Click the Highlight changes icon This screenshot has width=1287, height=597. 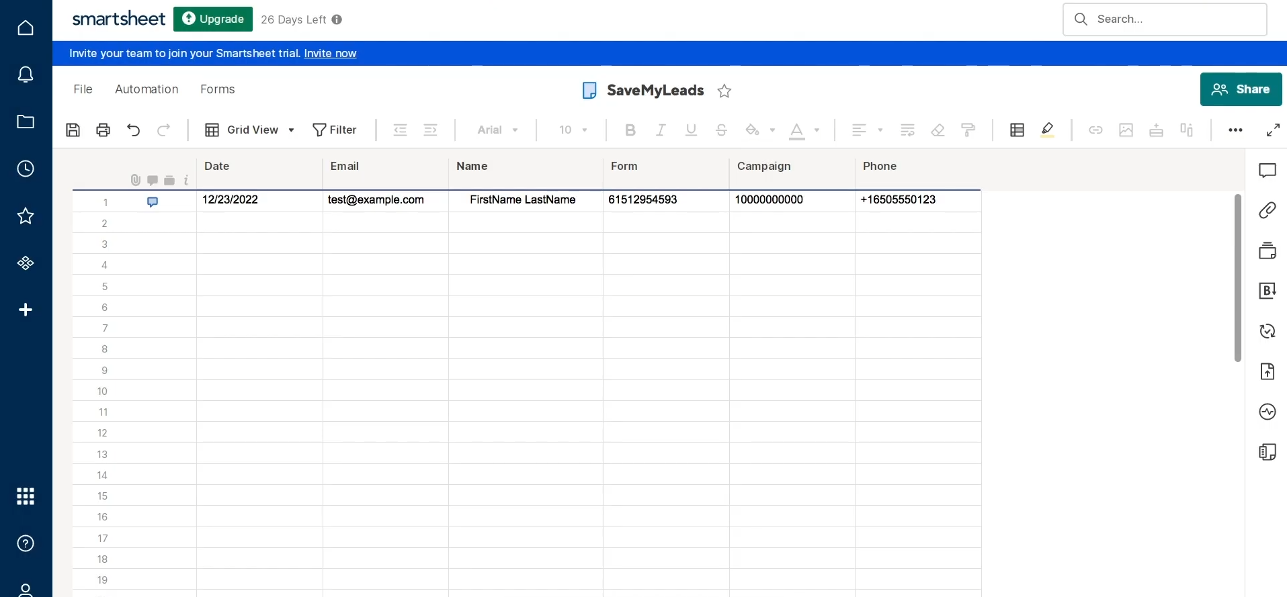click(1047, 130)
